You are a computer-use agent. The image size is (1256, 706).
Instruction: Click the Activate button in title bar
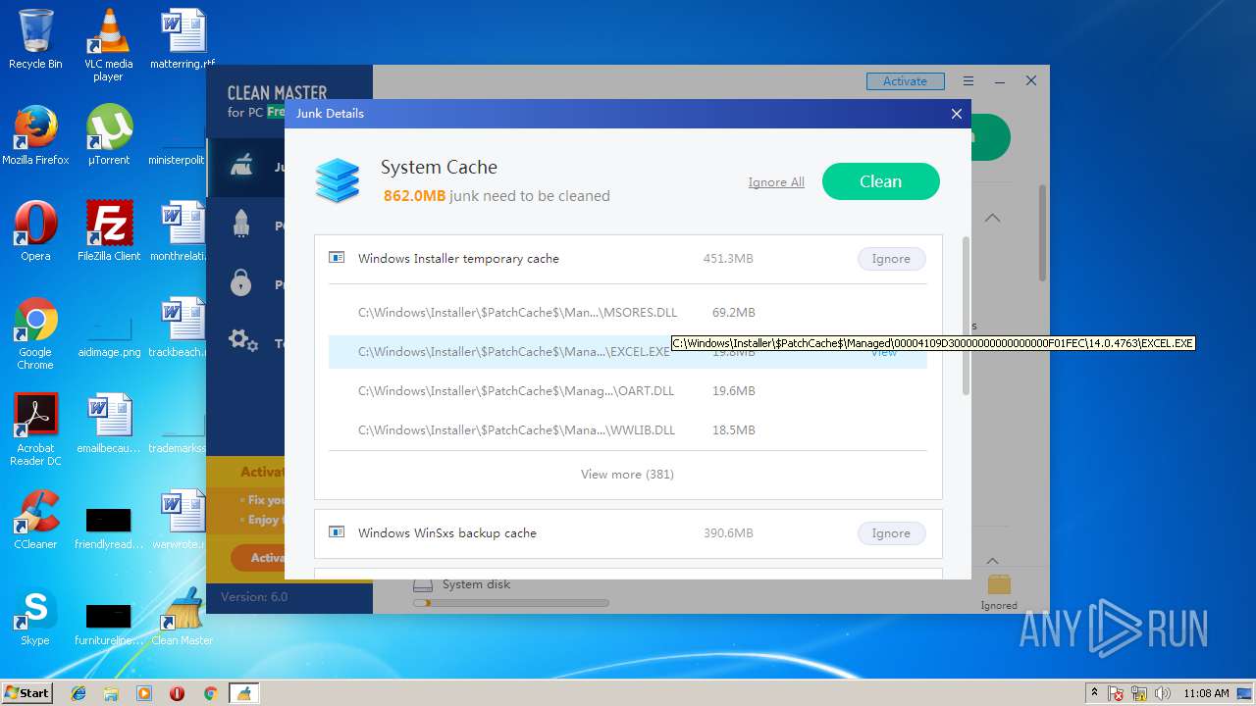[905, 81]
